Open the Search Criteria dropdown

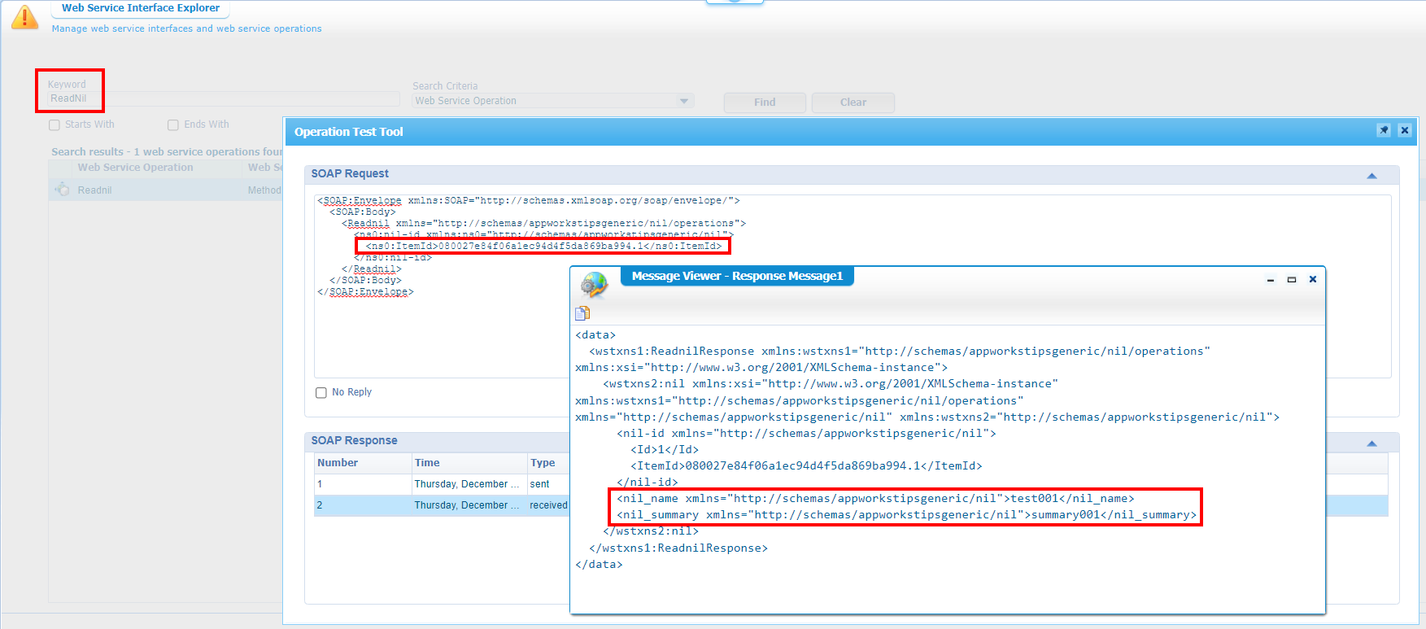[684, 101]
